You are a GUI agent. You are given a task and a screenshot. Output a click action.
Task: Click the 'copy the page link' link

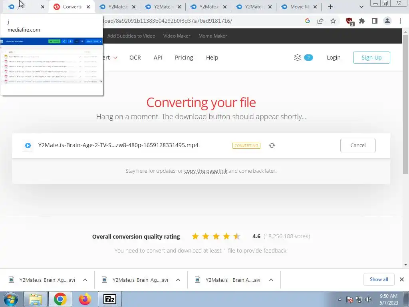pos(206,171)
